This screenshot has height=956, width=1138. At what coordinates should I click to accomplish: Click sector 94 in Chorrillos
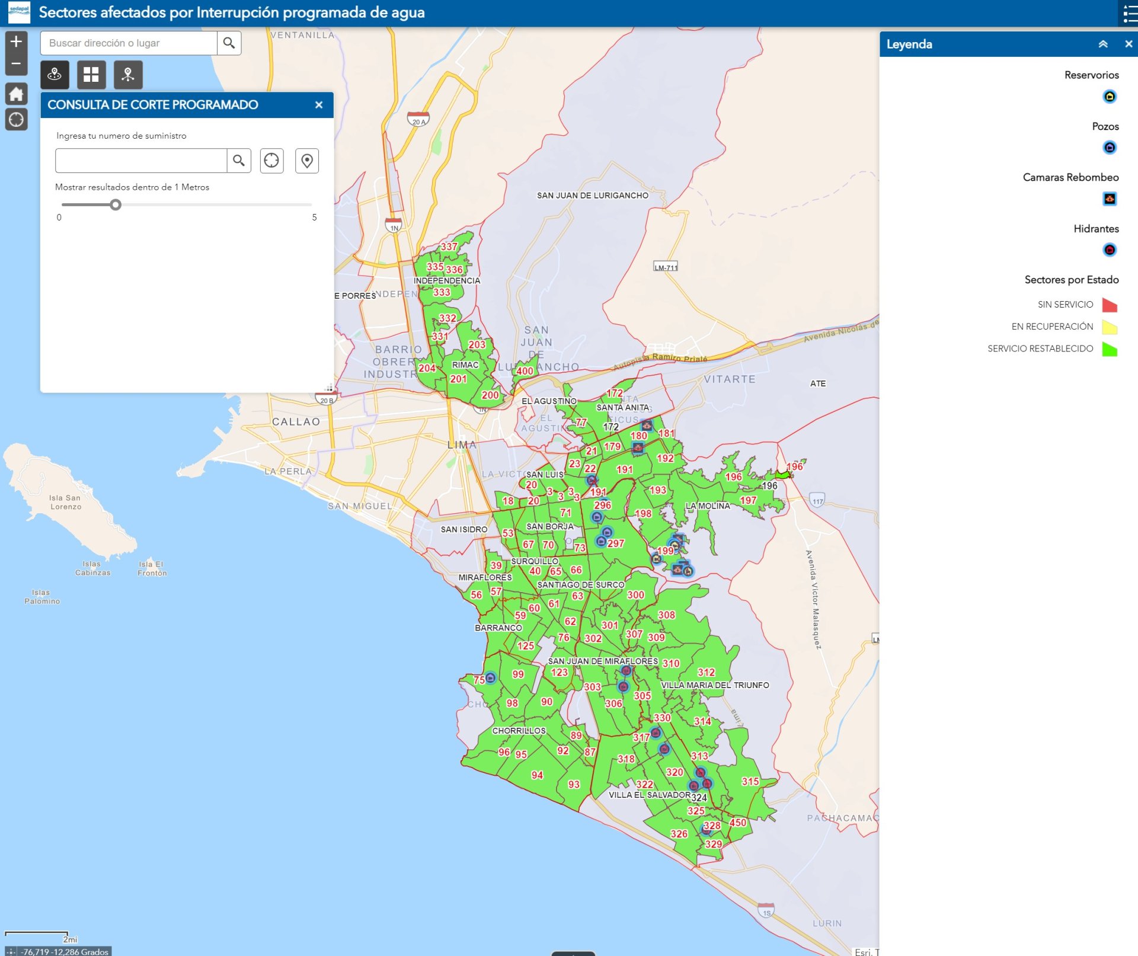tap(537, 775)
